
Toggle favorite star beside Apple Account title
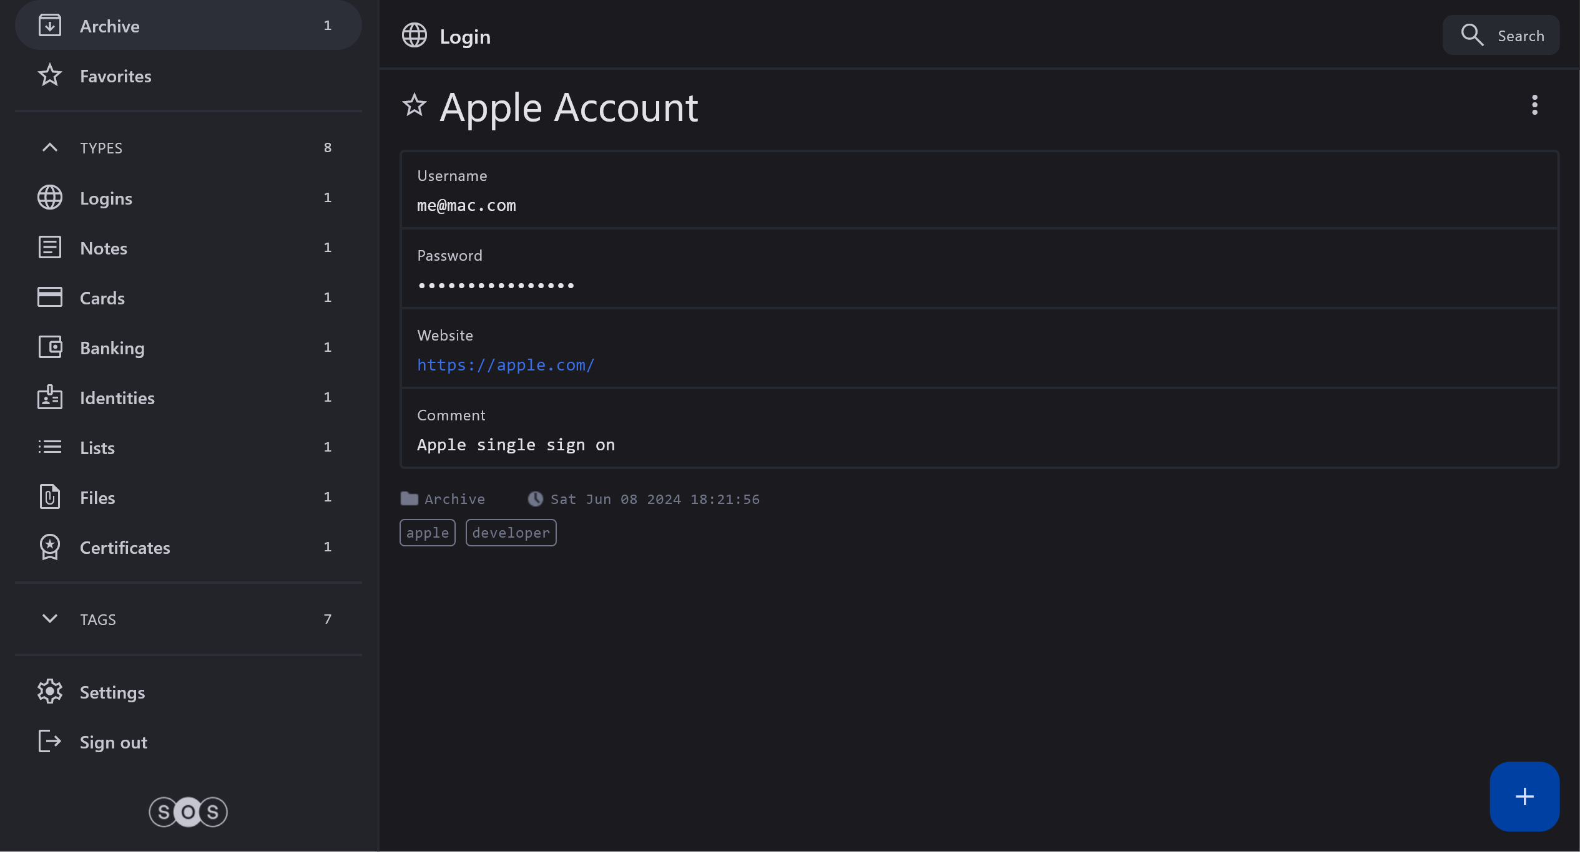click(414, 105)
